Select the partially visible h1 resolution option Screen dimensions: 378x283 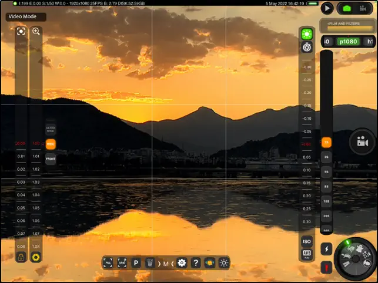(x=370, y=42)
